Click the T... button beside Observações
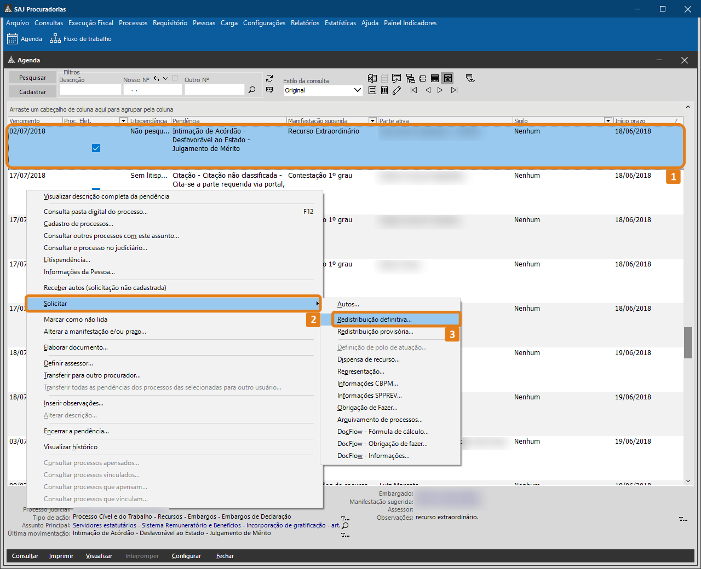701x569 pixels. tap(683, 519)
